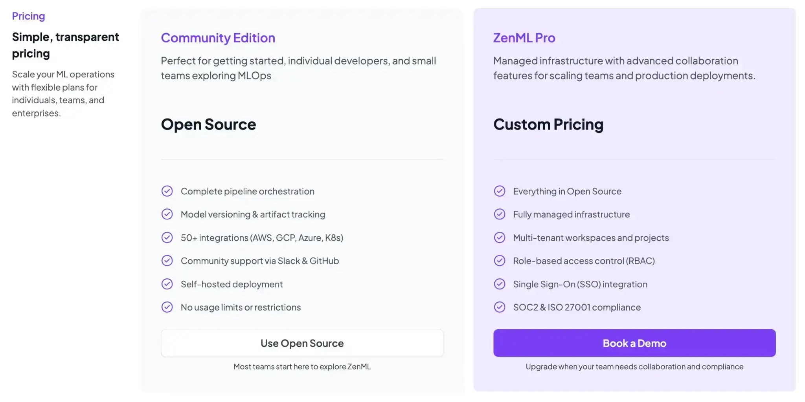This screenshot has width=805, height=402.
Task: Click check icon beside Fully managed infrastructure
Action: click(x=500, y=214)
